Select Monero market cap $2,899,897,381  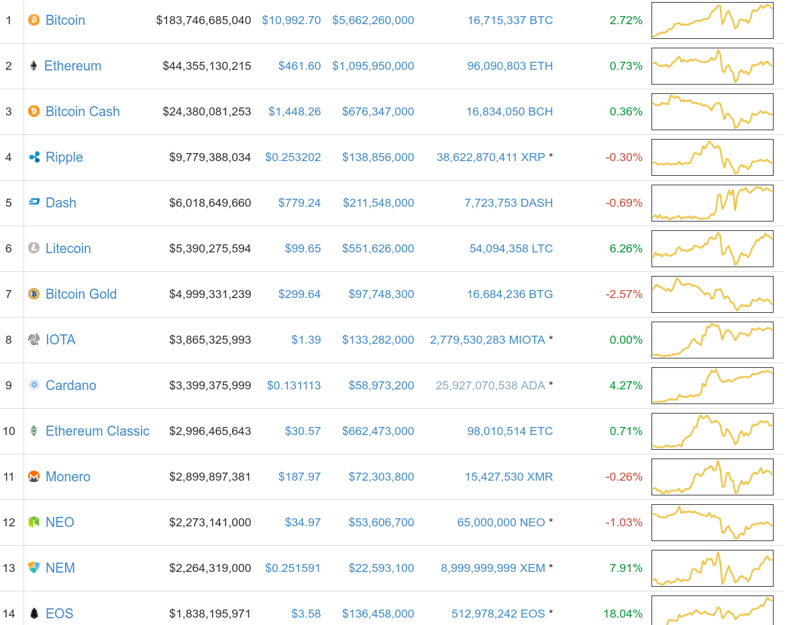point(210,477)
